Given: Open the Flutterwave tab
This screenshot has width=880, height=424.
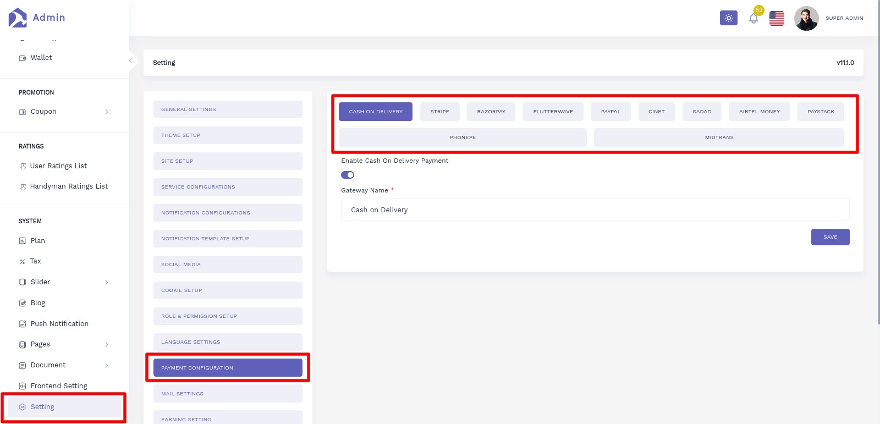Looking at the screenshot, I should (x=553, y=112).
